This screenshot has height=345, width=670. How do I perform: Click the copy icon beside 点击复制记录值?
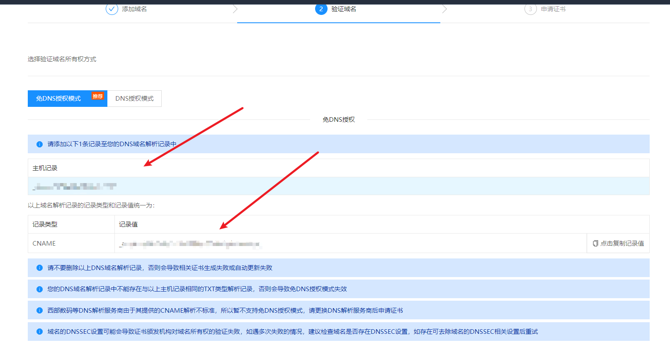[x=595, y=244]
